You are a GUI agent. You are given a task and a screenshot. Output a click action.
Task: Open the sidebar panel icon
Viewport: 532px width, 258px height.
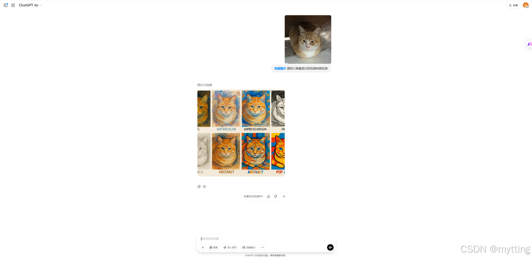pyautogui.click(x=6, y=5)
